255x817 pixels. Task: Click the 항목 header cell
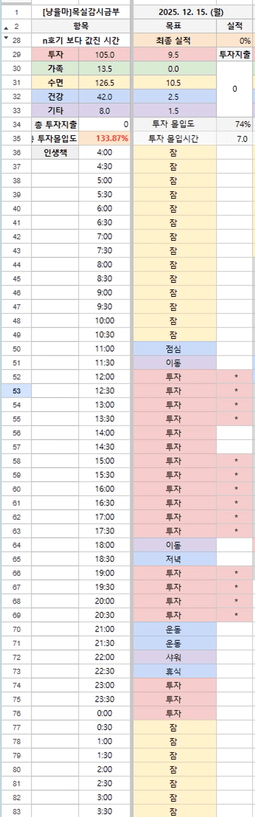[81, 26]
